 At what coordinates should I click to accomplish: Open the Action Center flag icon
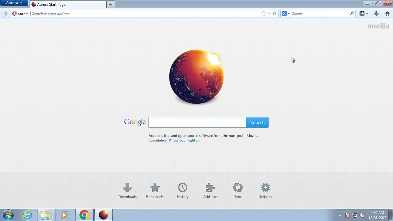point(347,215)
